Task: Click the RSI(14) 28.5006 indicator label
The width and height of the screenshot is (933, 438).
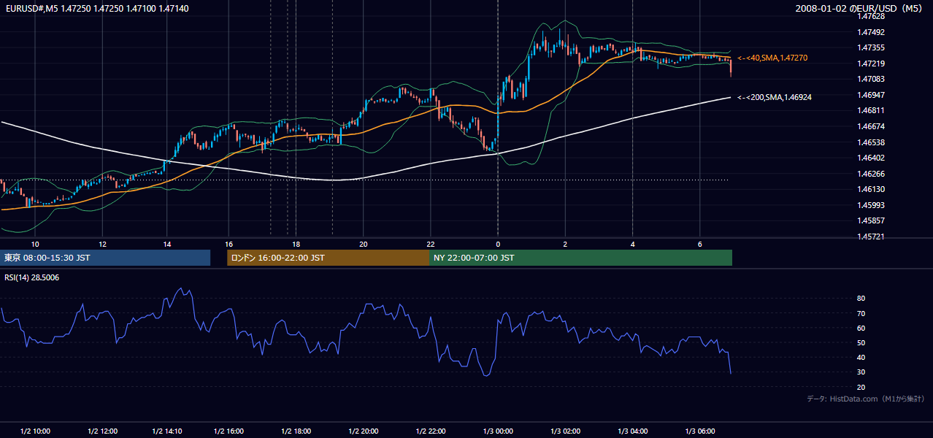Action: tap(31, 277)
